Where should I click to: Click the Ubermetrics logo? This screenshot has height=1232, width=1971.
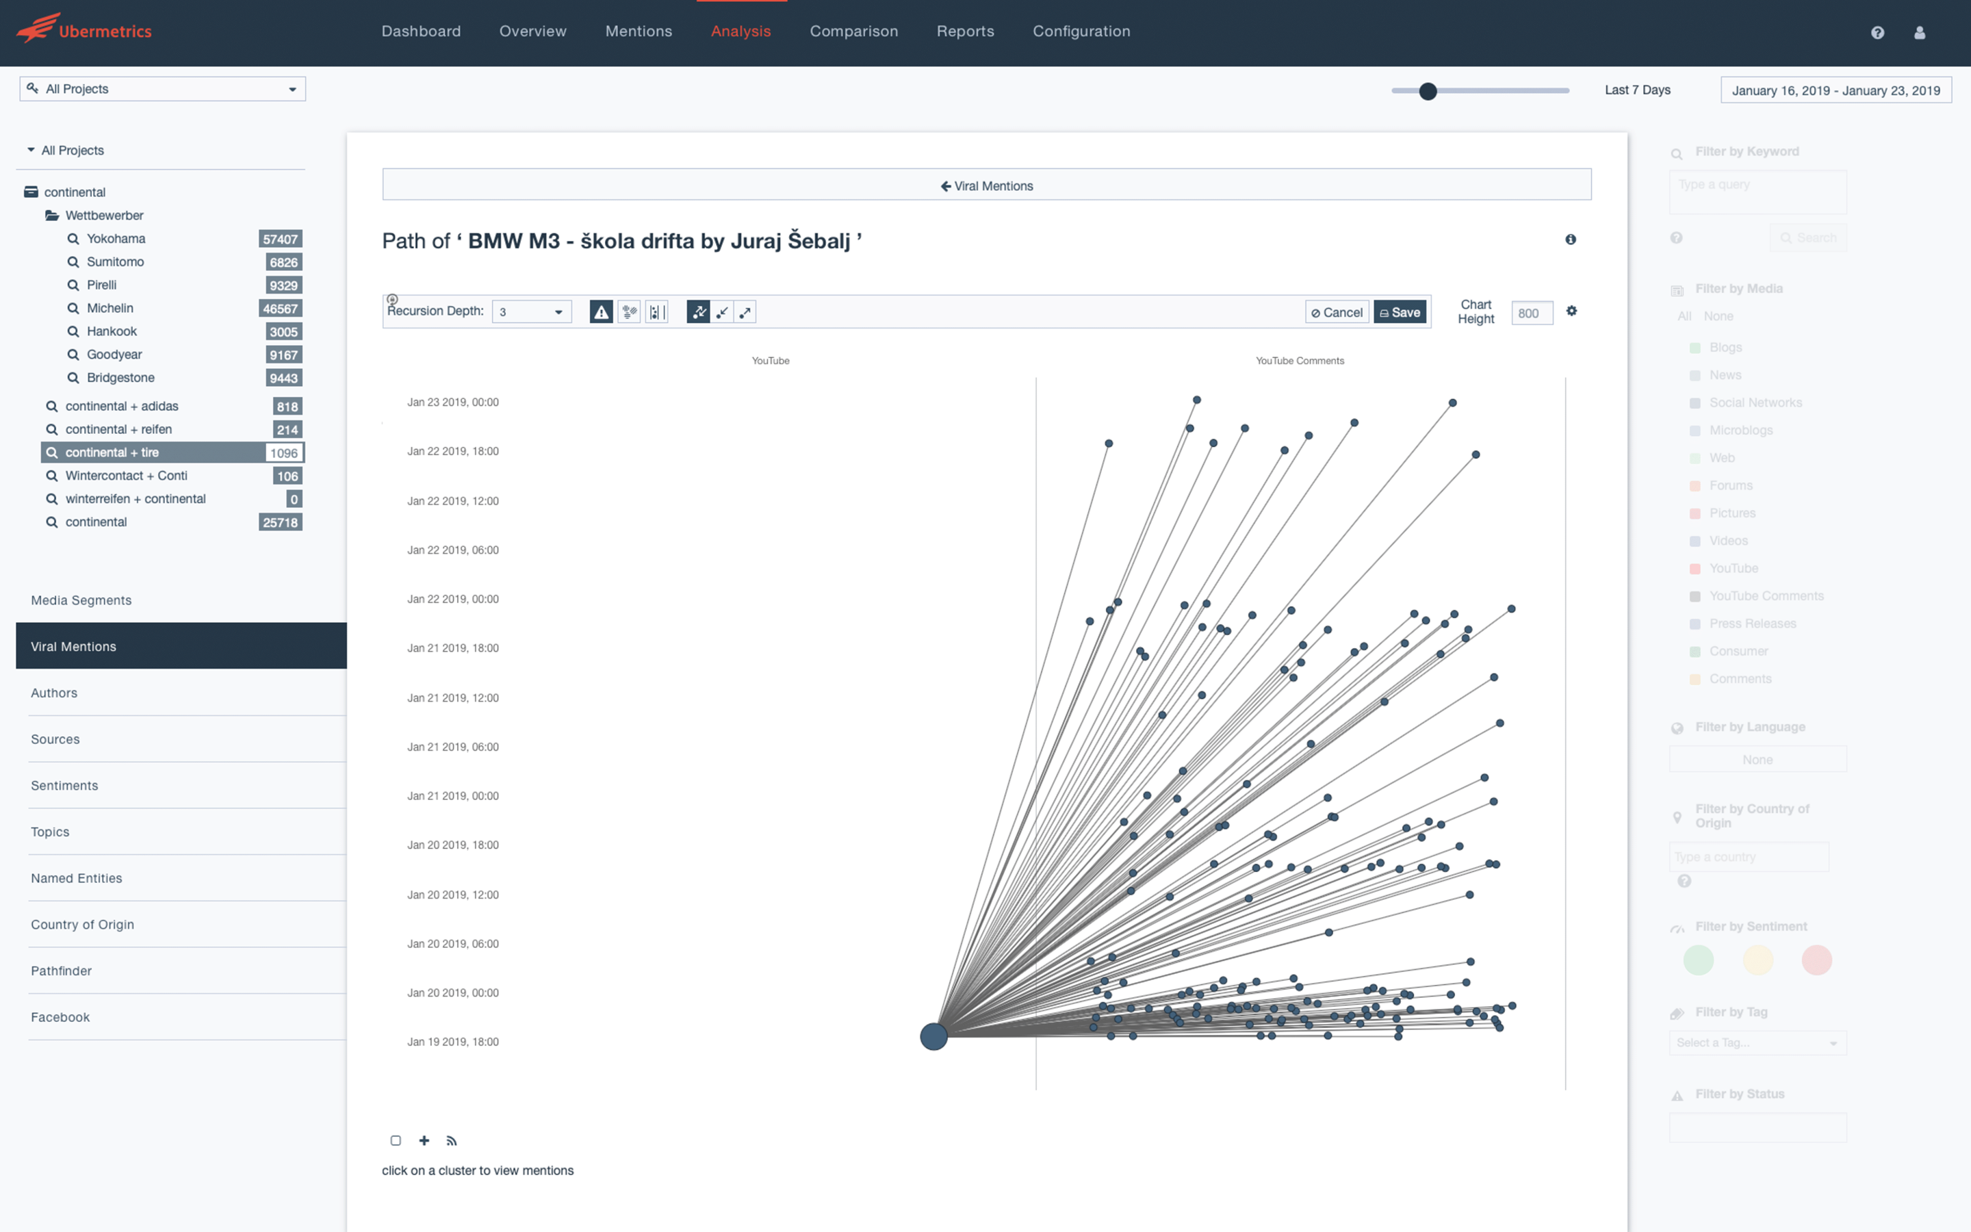[x=84, y=29]
